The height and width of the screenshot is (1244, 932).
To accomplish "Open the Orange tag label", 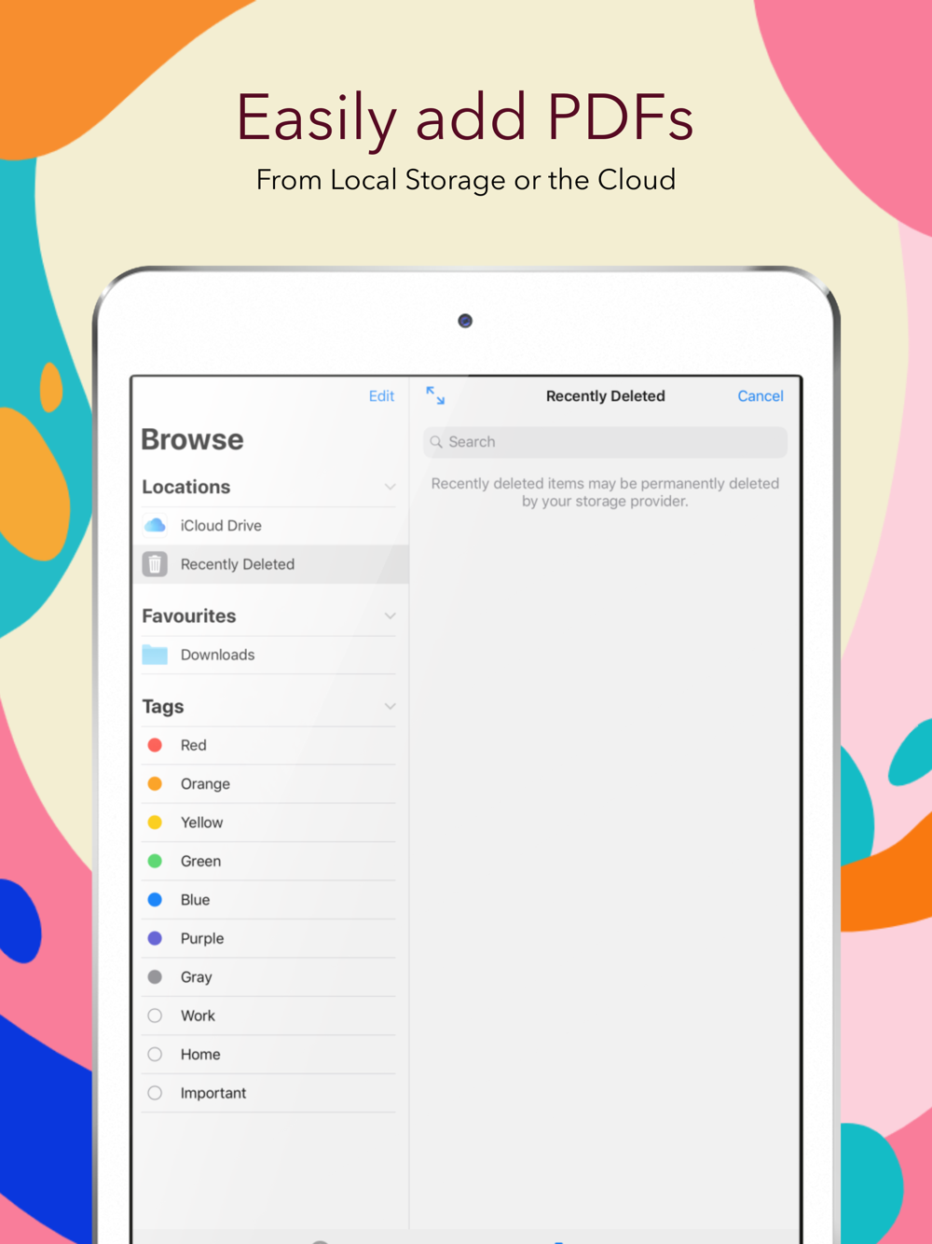I will tap(205, 784).
